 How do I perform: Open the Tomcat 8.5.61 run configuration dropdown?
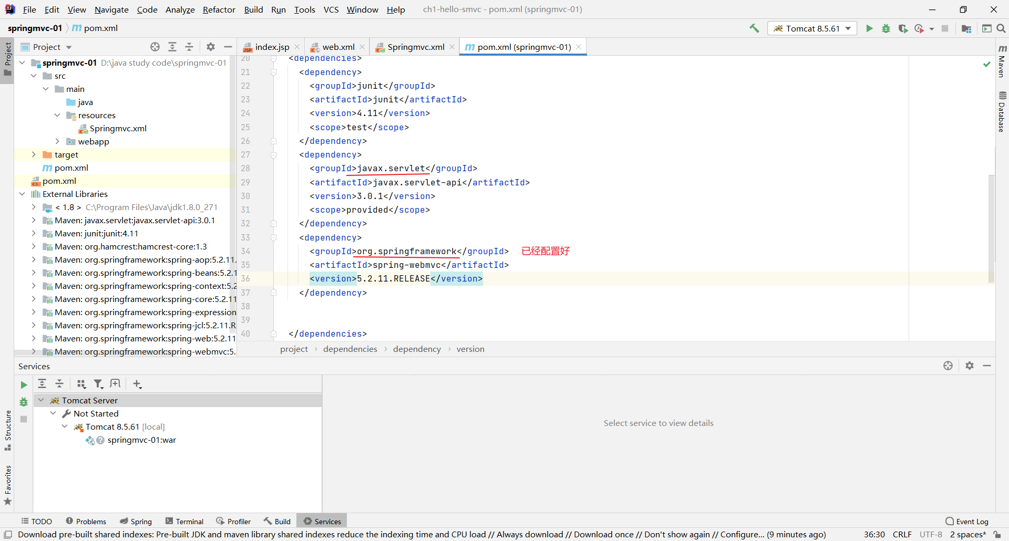click(x=812, y=28)
